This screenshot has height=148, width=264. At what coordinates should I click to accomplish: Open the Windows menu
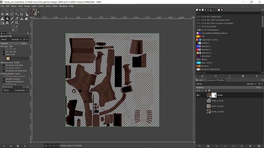click(x=63, y=6)
